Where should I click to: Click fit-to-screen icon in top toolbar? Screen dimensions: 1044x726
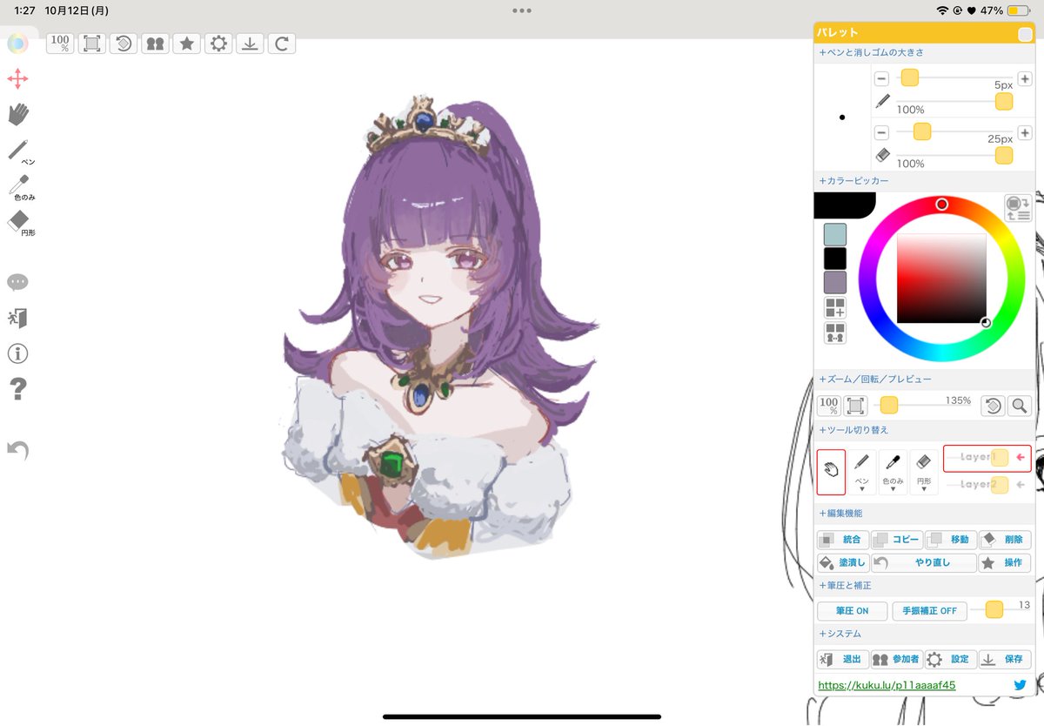pyautogui.click(x=91, y=43)
